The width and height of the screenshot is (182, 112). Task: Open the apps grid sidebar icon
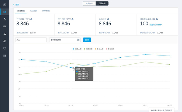click(x=5, y=56)
